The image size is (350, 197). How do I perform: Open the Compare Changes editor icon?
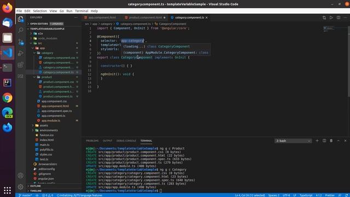324,18
